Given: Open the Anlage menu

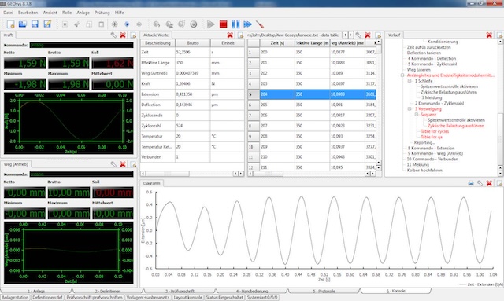Looking at the screenshot, I should 83,13.
